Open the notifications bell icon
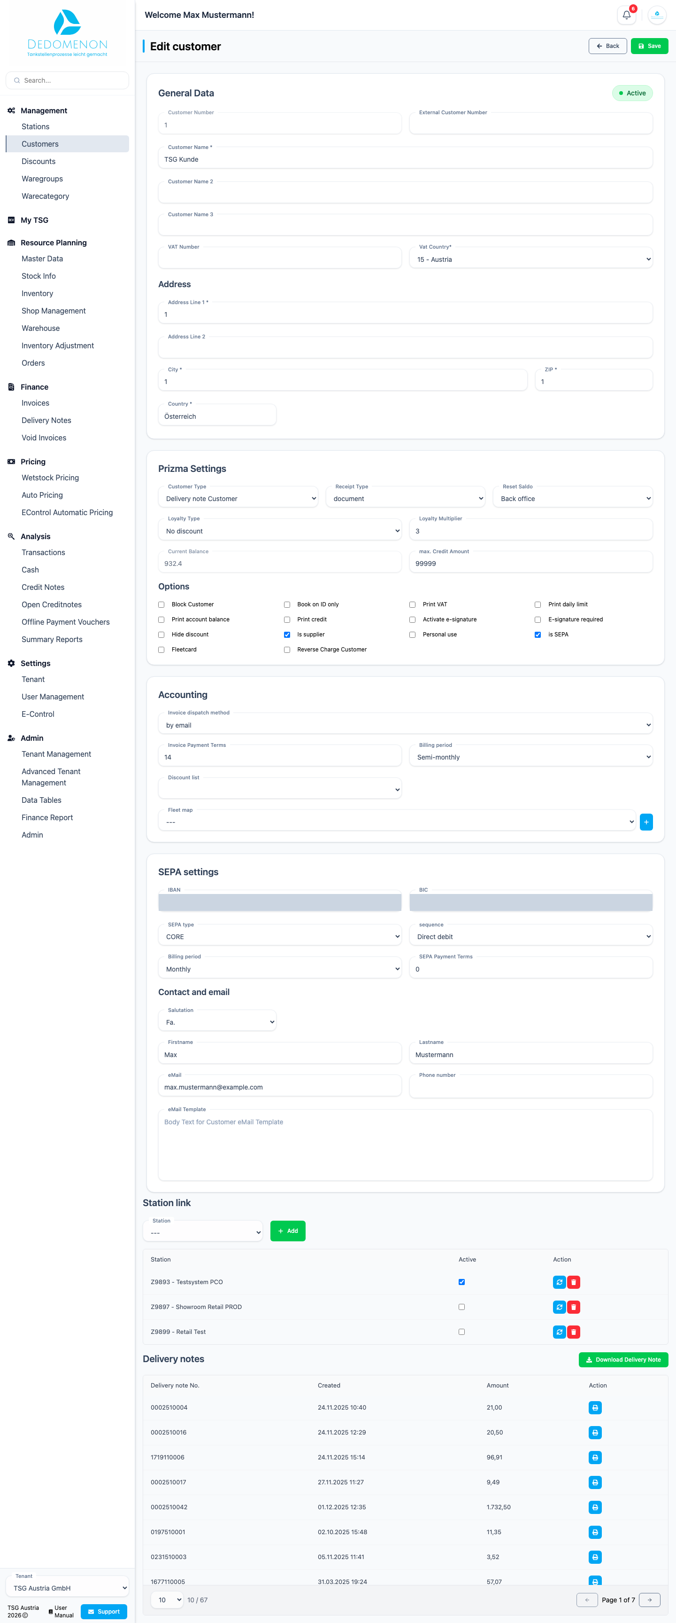 [626, 15]
